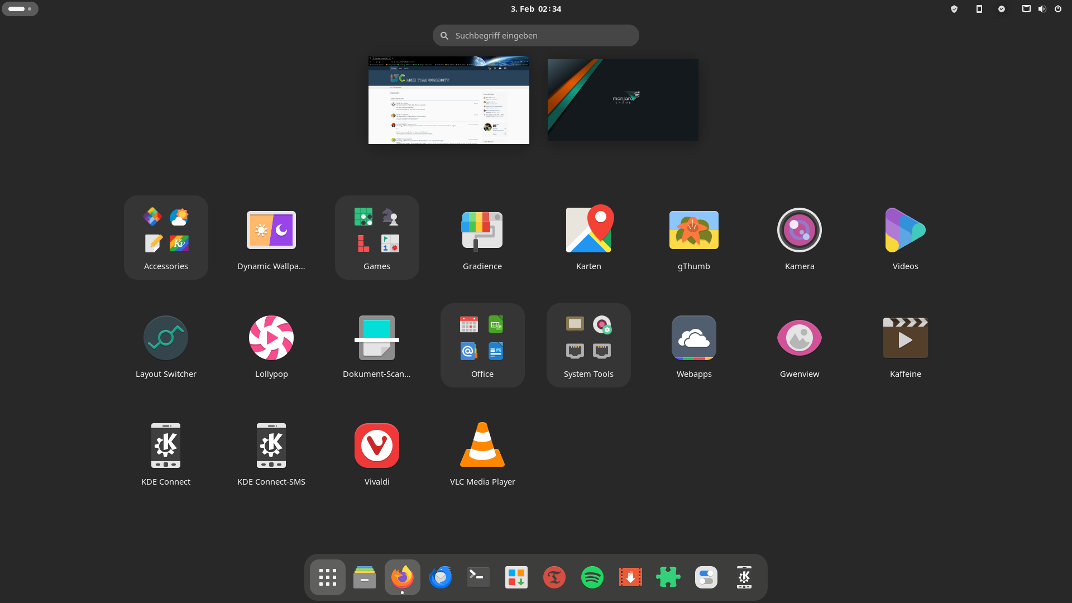Screen dimensions: 1072x603
Task: Open Dokument-Scanner app
Action: point(377,338)
